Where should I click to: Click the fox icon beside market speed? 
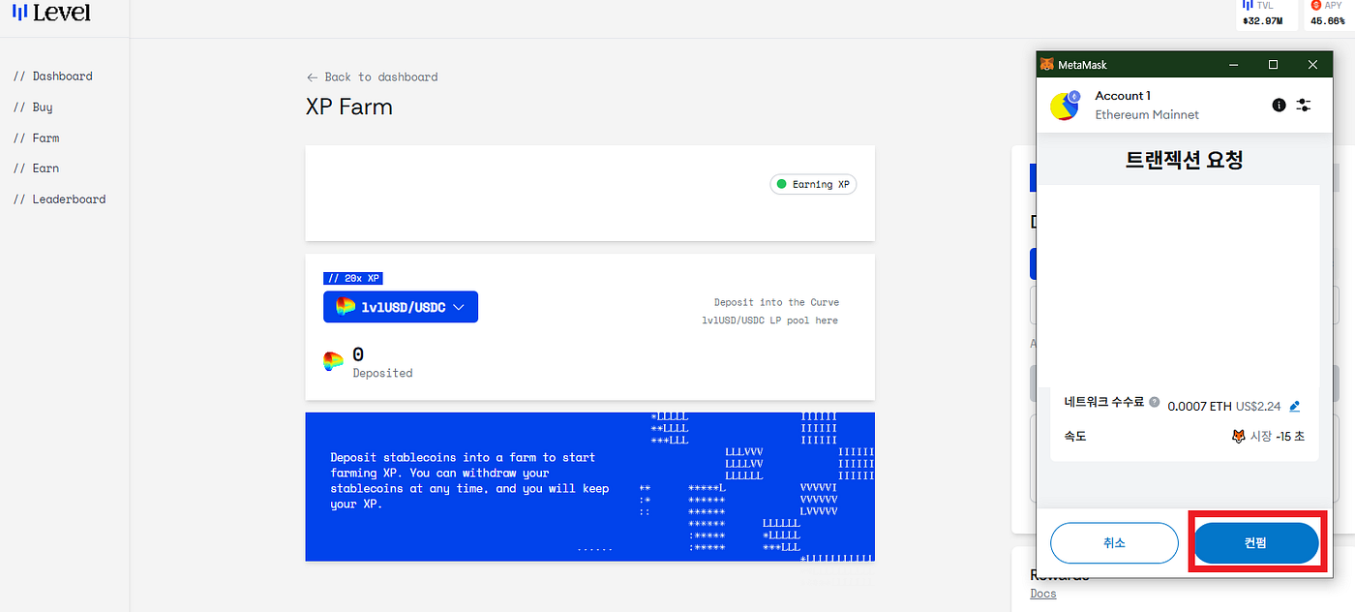pos(1238,437)
